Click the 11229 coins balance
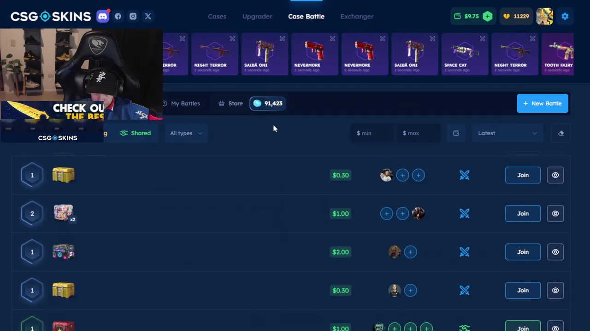The height and width of the screenshot is (331, 590). coord(516,16)
